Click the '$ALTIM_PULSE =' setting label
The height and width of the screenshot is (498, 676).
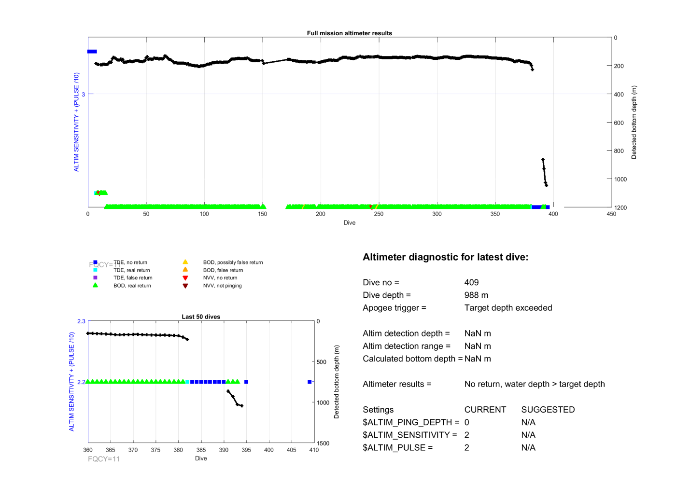click(398, 448)
